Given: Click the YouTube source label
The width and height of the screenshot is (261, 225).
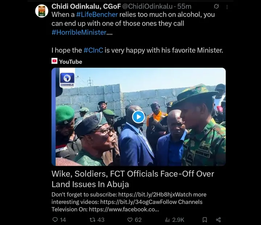Looking at the screenshot, I should (71, 61).
